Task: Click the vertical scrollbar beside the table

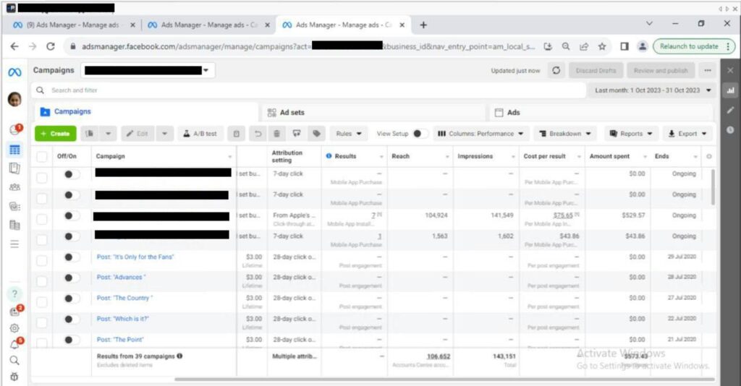Action: (713, 187)
